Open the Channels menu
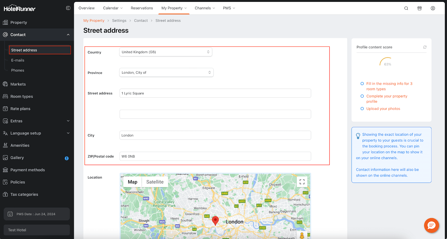The width and height of the screenshot is (447, 239). [x=205, y=8]
